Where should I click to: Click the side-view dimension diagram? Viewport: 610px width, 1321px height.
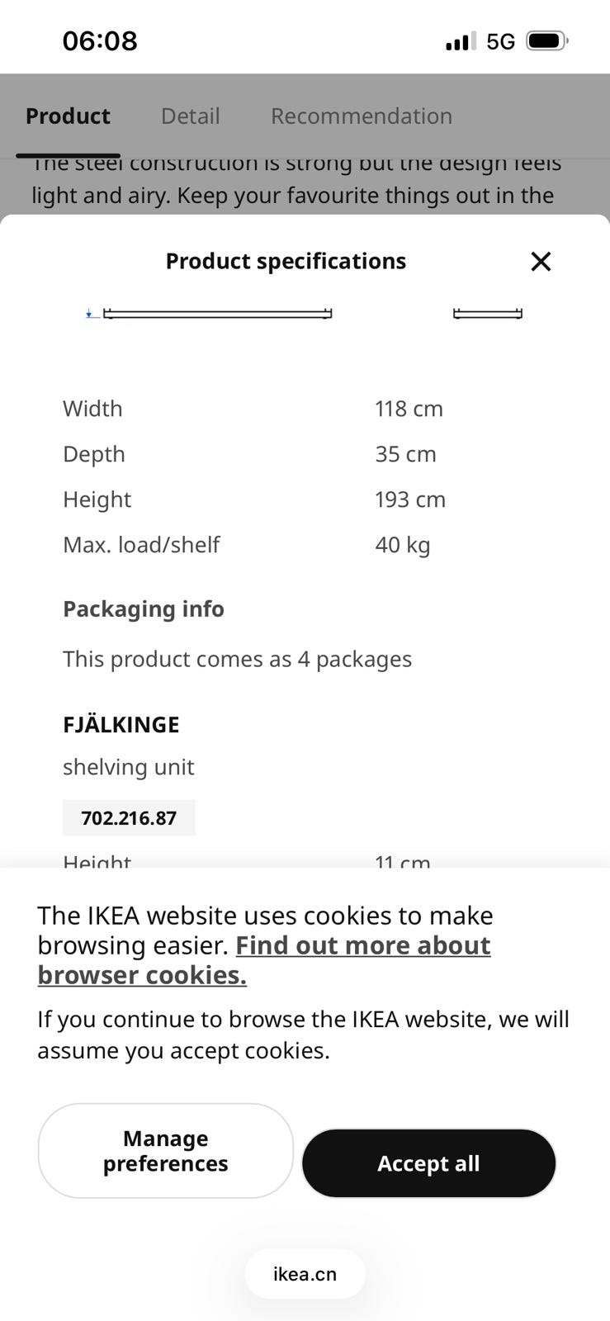pyautogui.click(x=488, y=313)
